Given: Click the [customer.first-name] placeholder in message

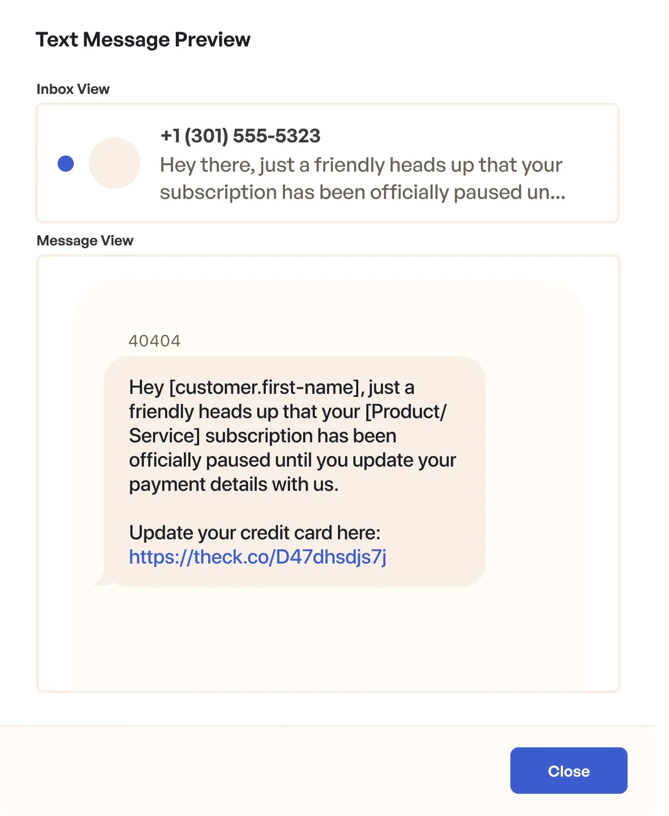Looking at the screenshot, I should (x=264, y=388).
